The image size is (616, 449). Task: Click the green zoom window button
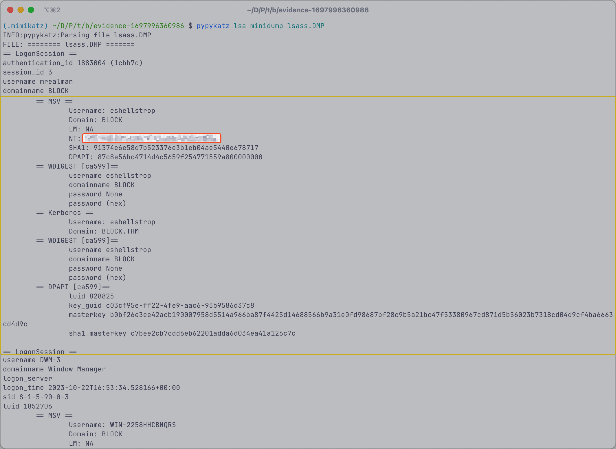click(x=31, y=10)
